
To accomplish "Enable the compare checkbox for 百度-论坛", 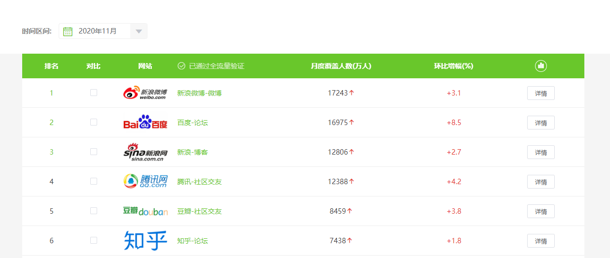I will coord(94,122).
